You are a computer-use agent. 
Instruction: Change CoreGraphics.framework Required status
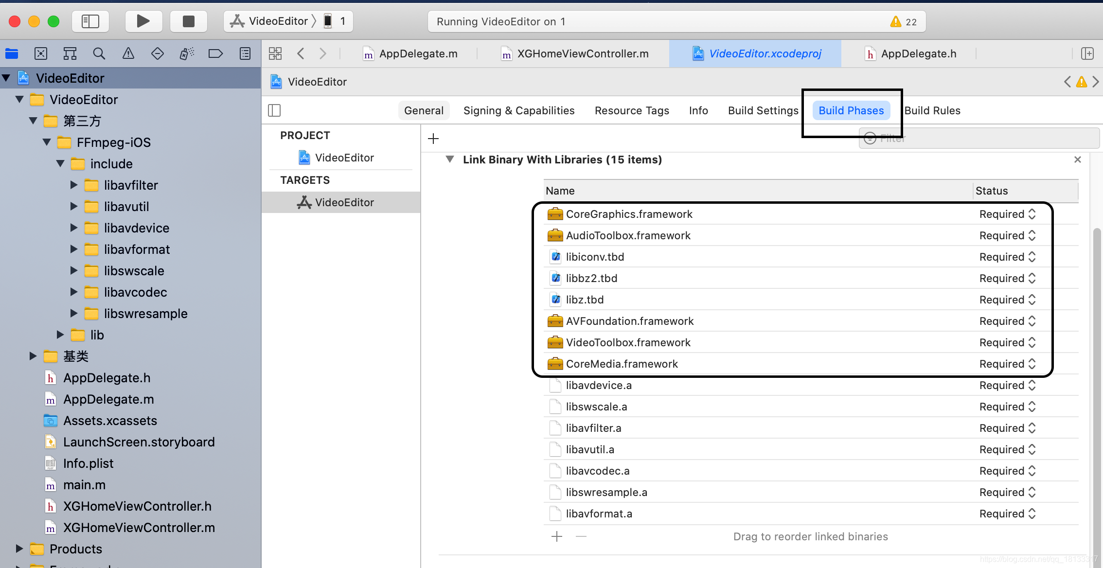1008,214
